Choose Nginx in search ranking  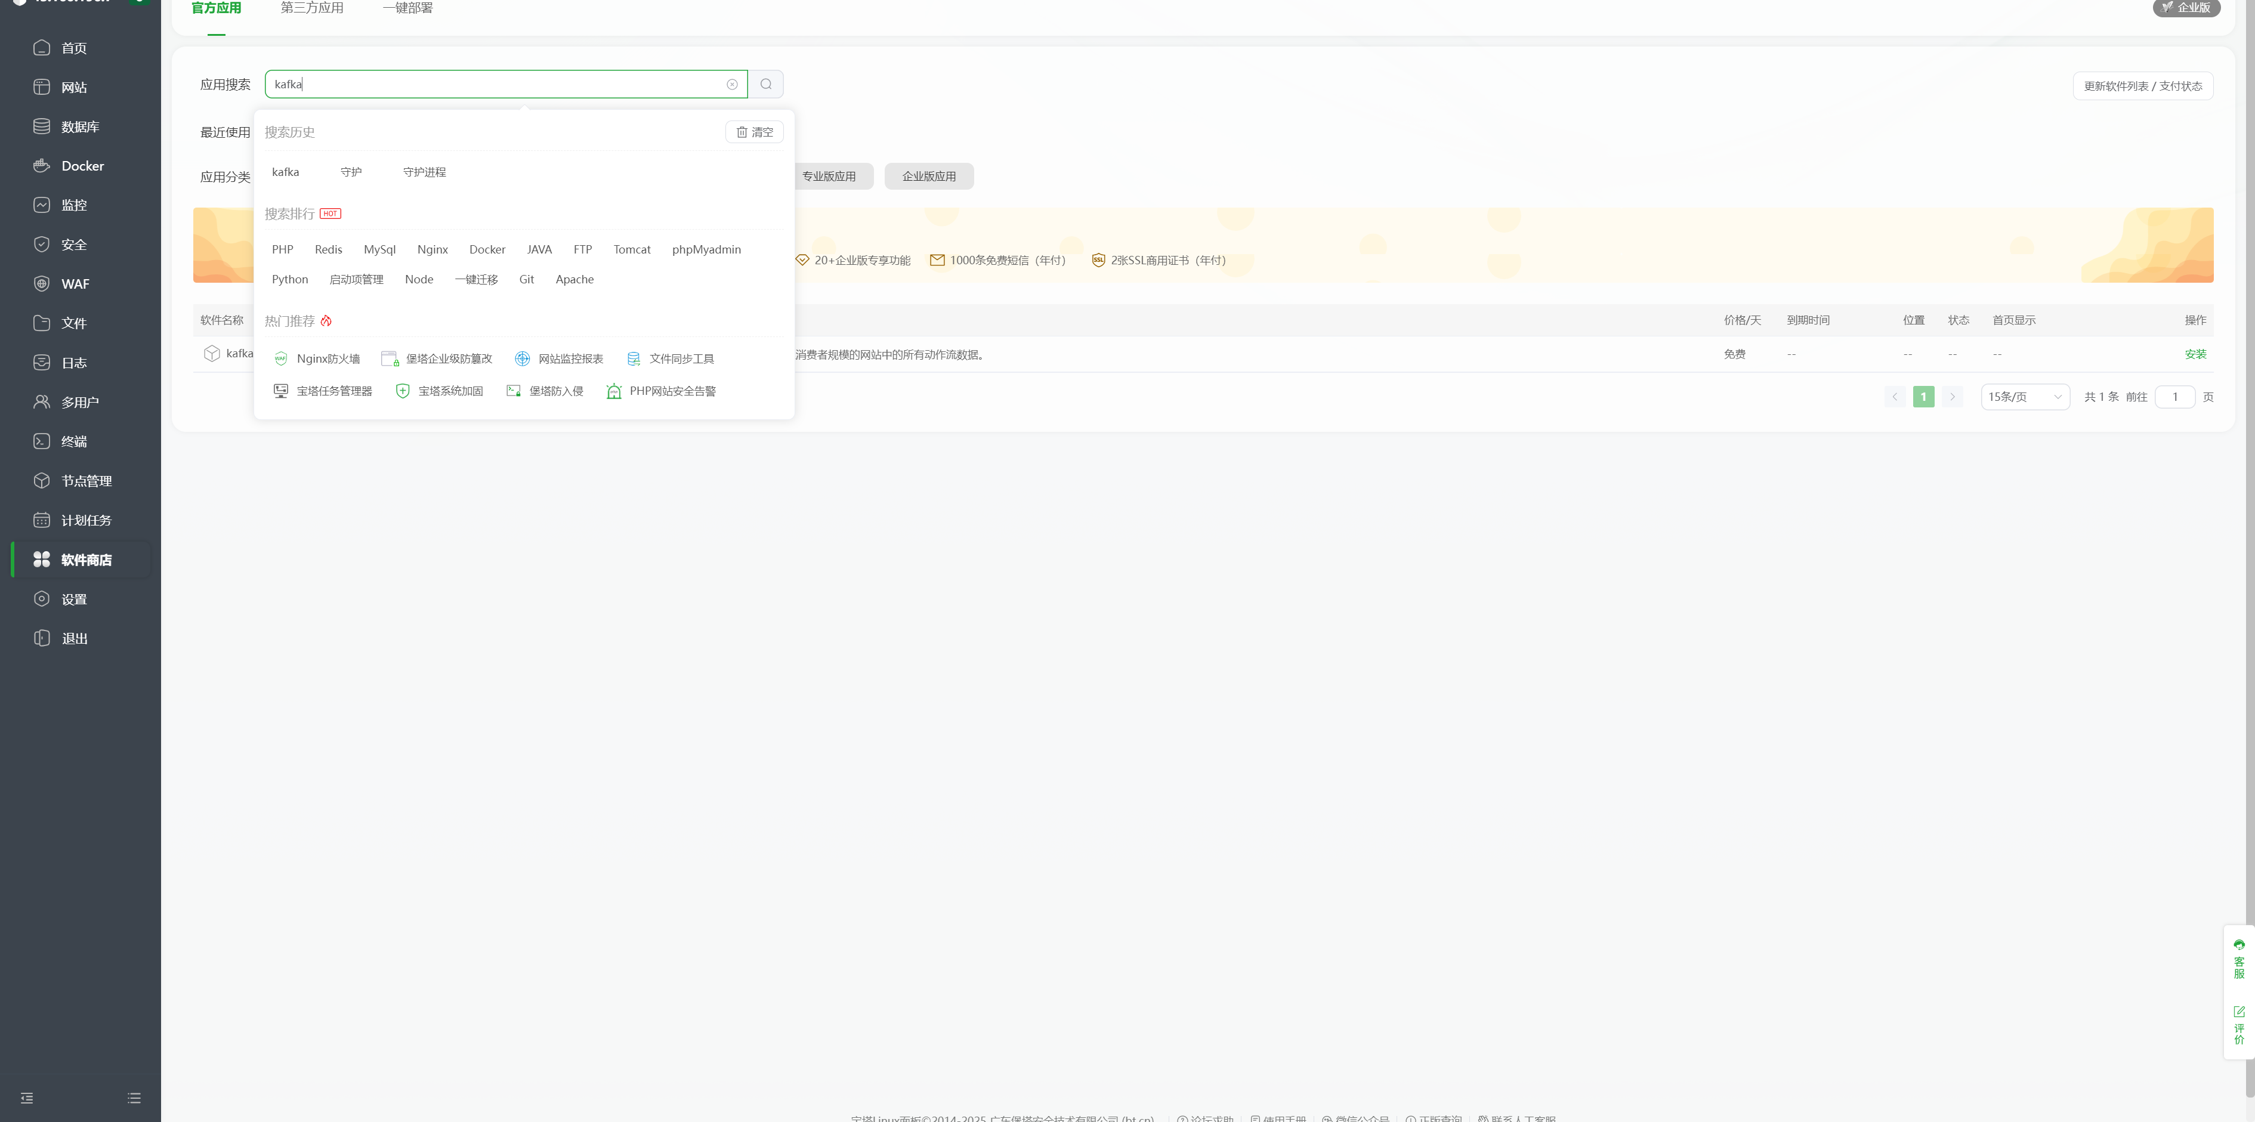click(433, 249)
